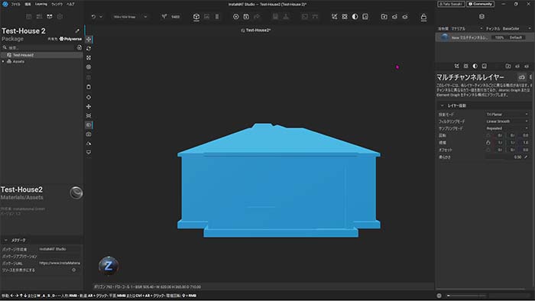Image resolution: width=535 pixels, height=301 pixels.
Task: Click the add-item icon beside search field
Action: click(x=79, y=47)
